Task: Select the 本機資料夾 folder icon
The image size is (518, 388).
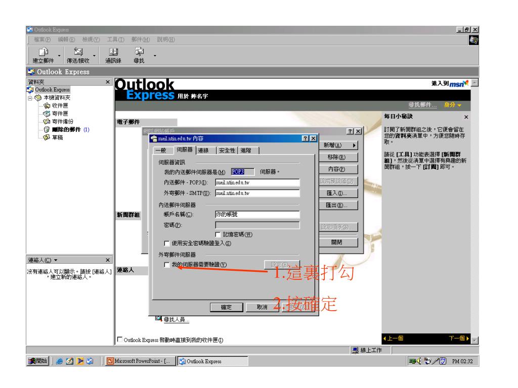Action: (38, 98)
